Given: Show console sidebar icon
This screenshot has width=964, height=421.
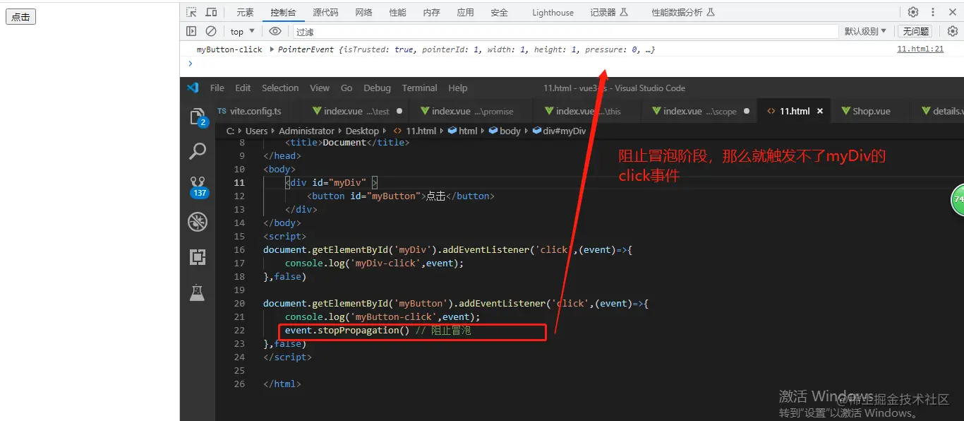Looking at the screenshot, I should tap(191, 31).
